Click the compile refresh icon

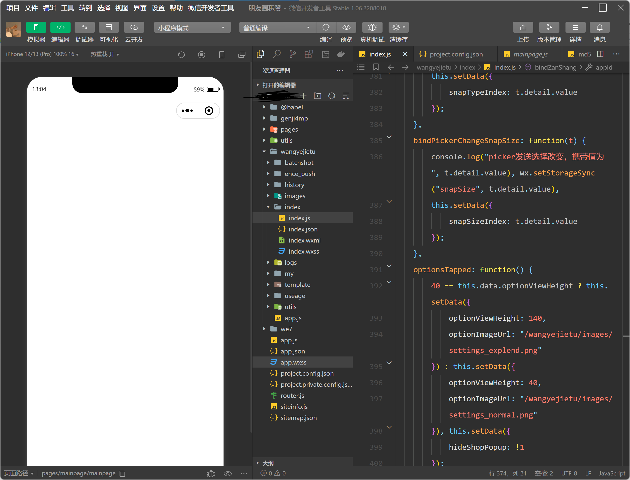coord(326,27)
